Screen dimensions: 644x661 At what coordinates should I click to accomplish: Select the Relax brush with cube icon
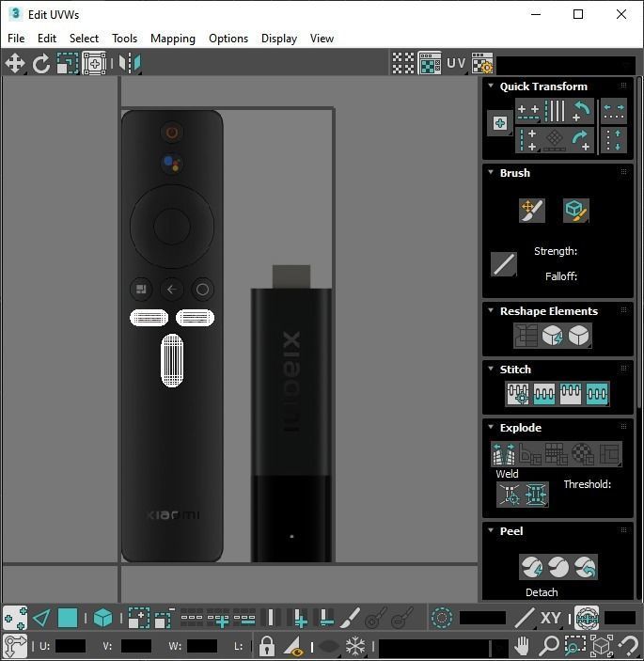[x=575, y=211]
